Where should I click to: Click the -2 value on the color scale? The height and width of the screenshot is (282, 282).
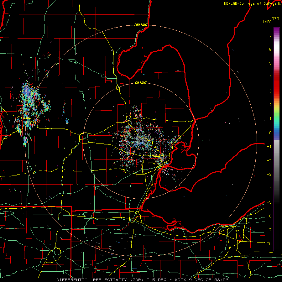click(269, 161)
